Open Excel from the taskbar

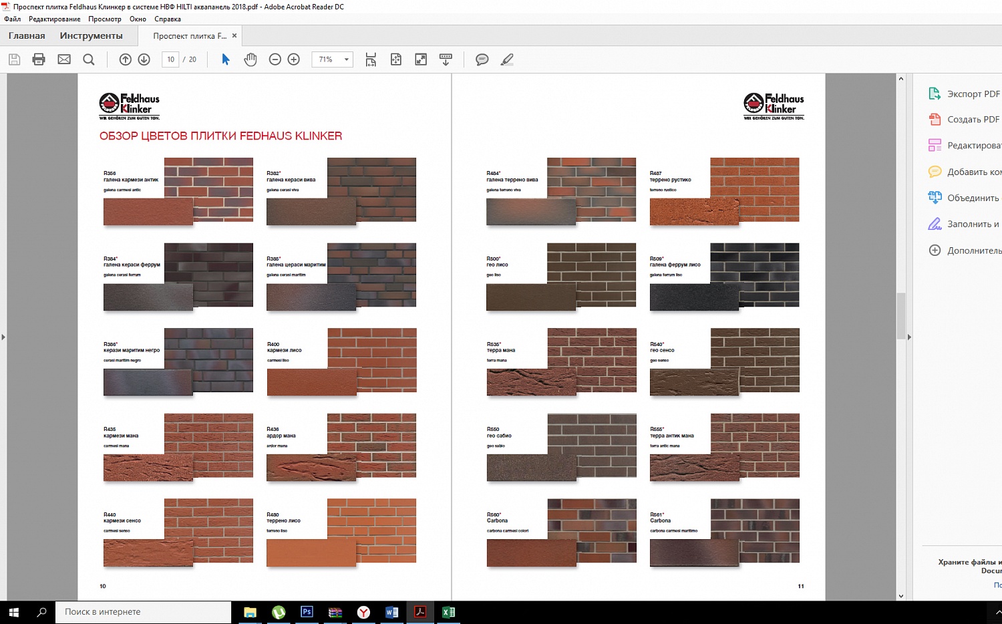click(x=448, y=612)
